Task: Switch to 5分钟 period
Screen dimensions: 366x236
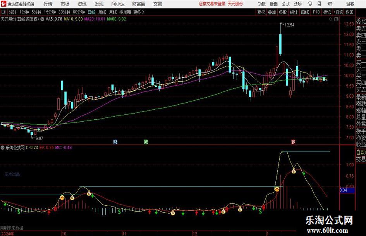Action: coord(36,12)
